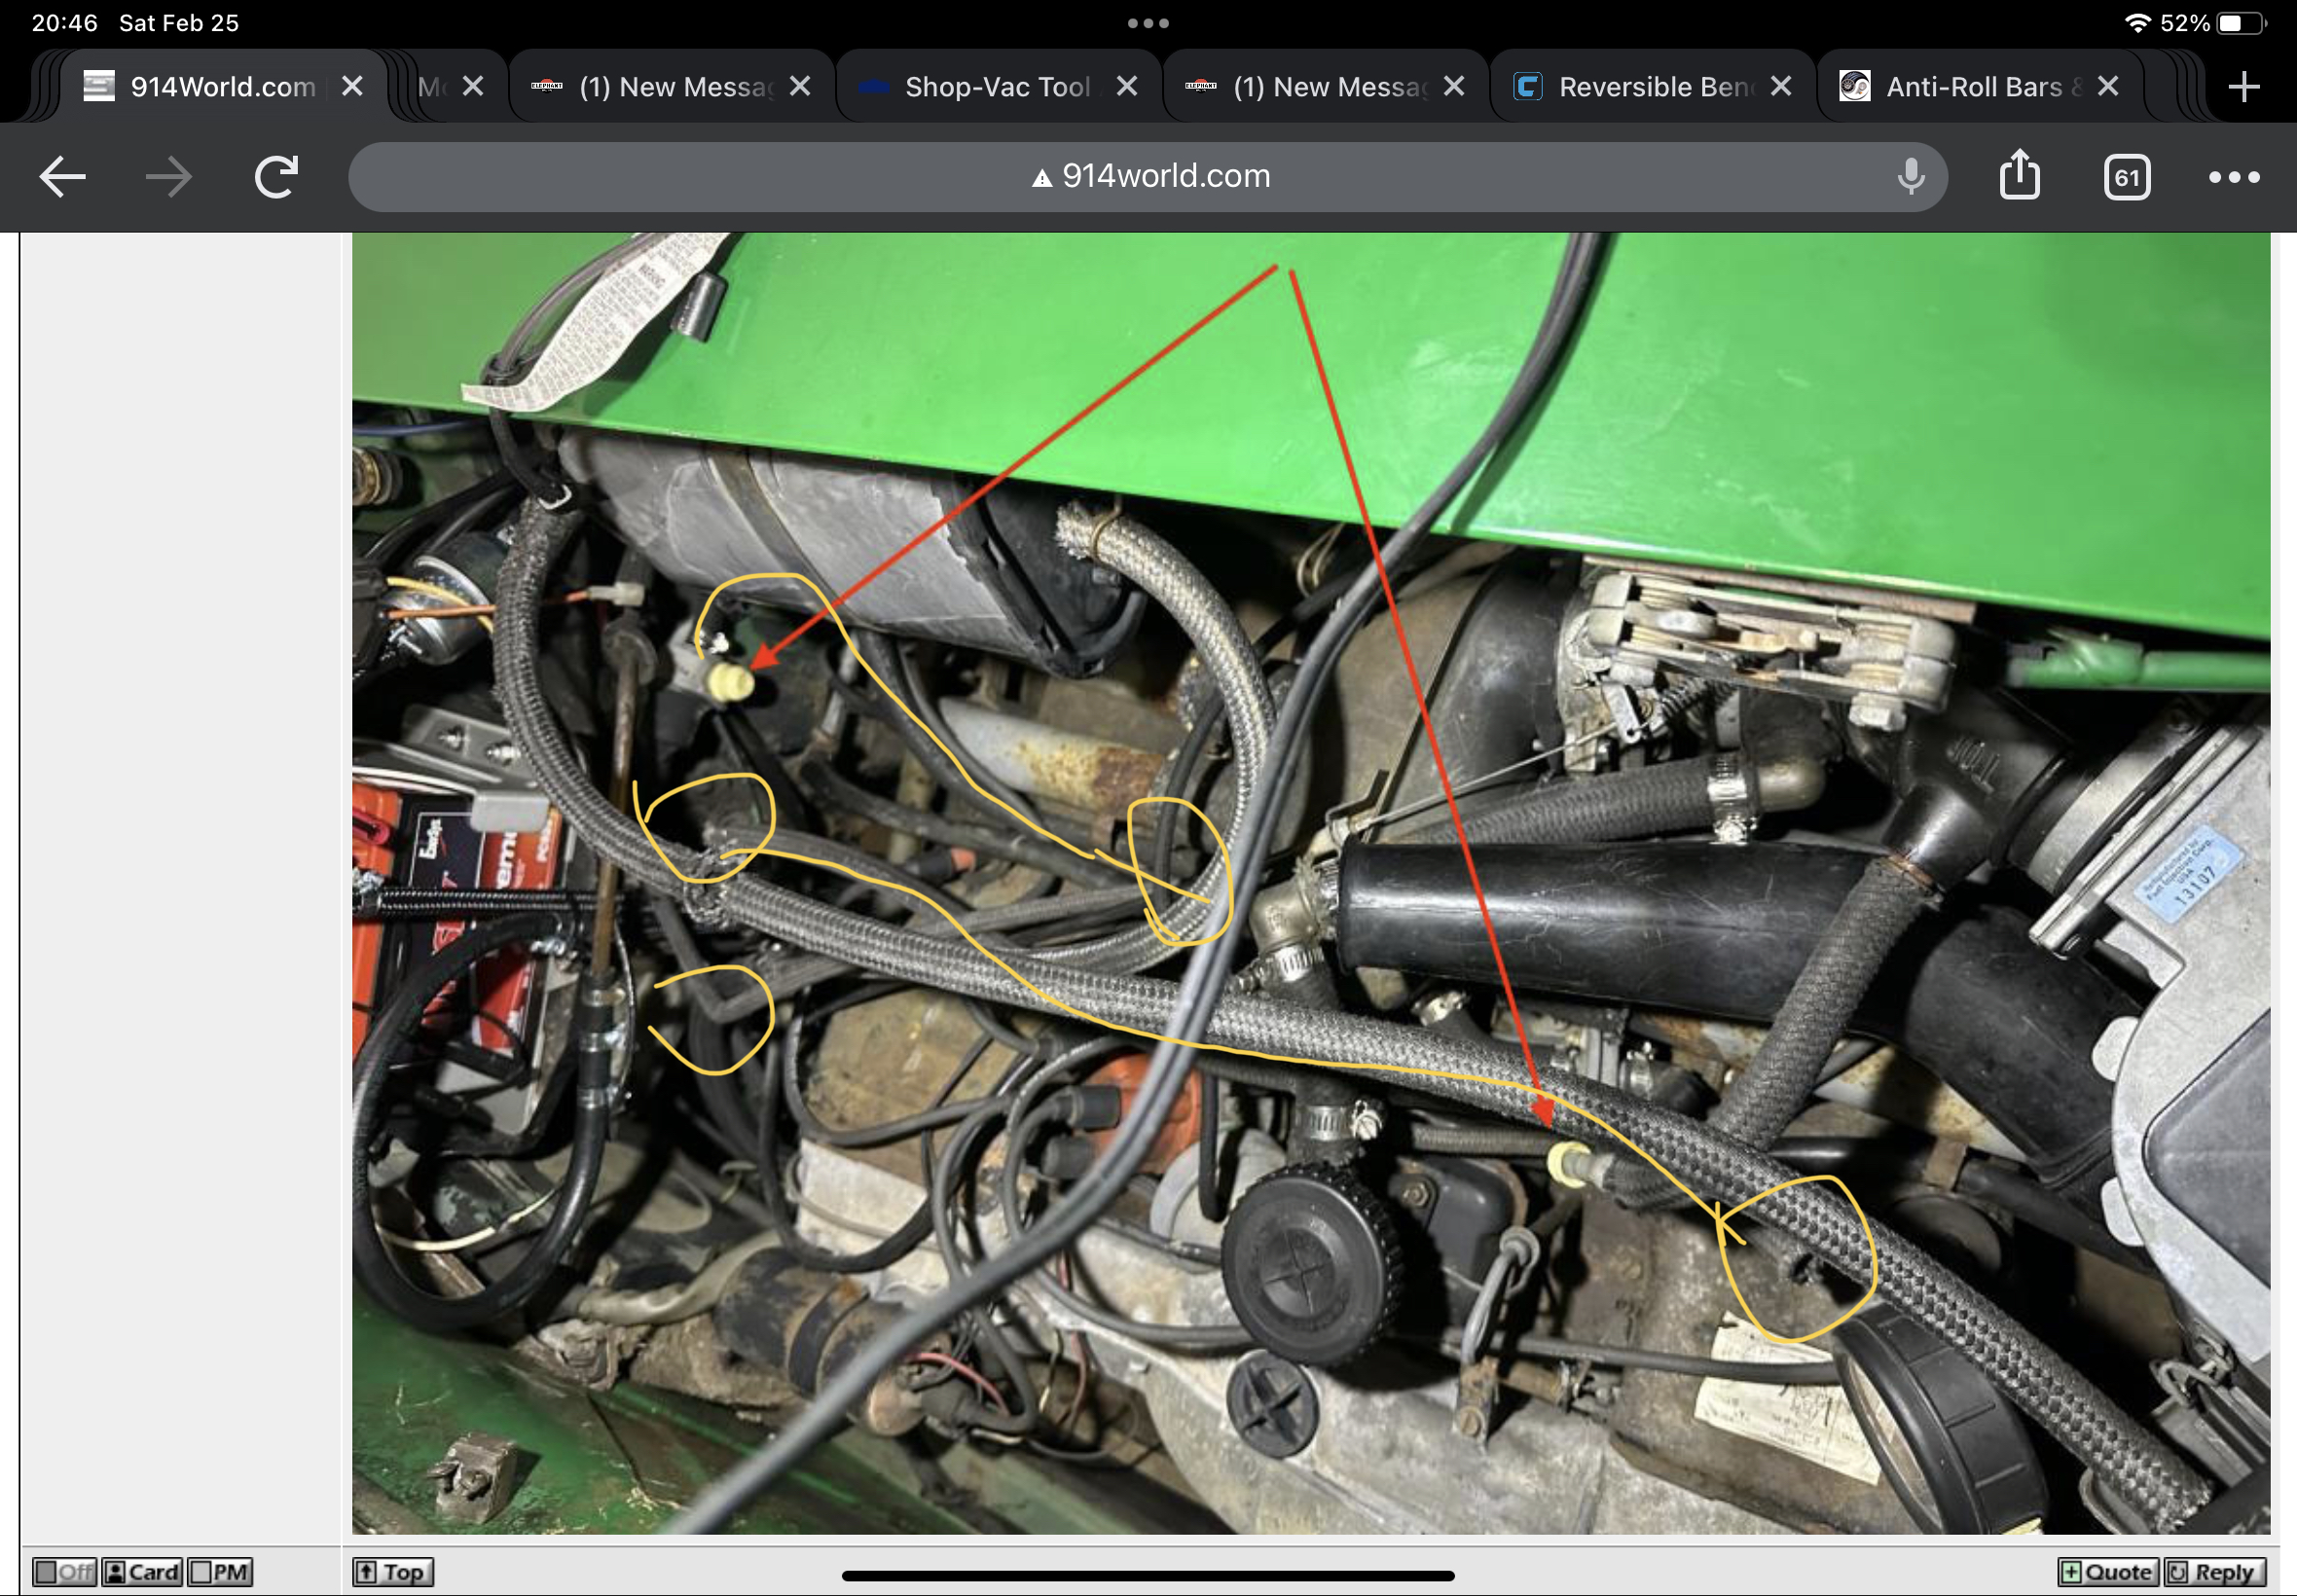2297x1596 pixels.
Task: Open the share sheet icon
Action: coord(2019,176)
